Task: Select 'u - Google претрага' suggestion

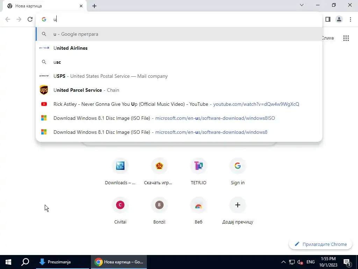Action: [x=179, y=34]
